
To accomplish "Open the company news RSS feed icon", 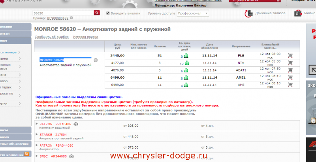I will pos(27,154).
